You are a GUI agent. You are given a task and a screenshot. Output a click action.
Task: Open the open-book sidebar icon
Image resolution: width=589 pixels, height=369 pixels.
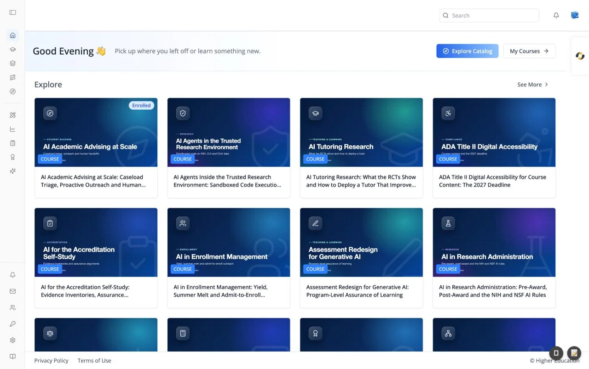[x=12, y=357]
